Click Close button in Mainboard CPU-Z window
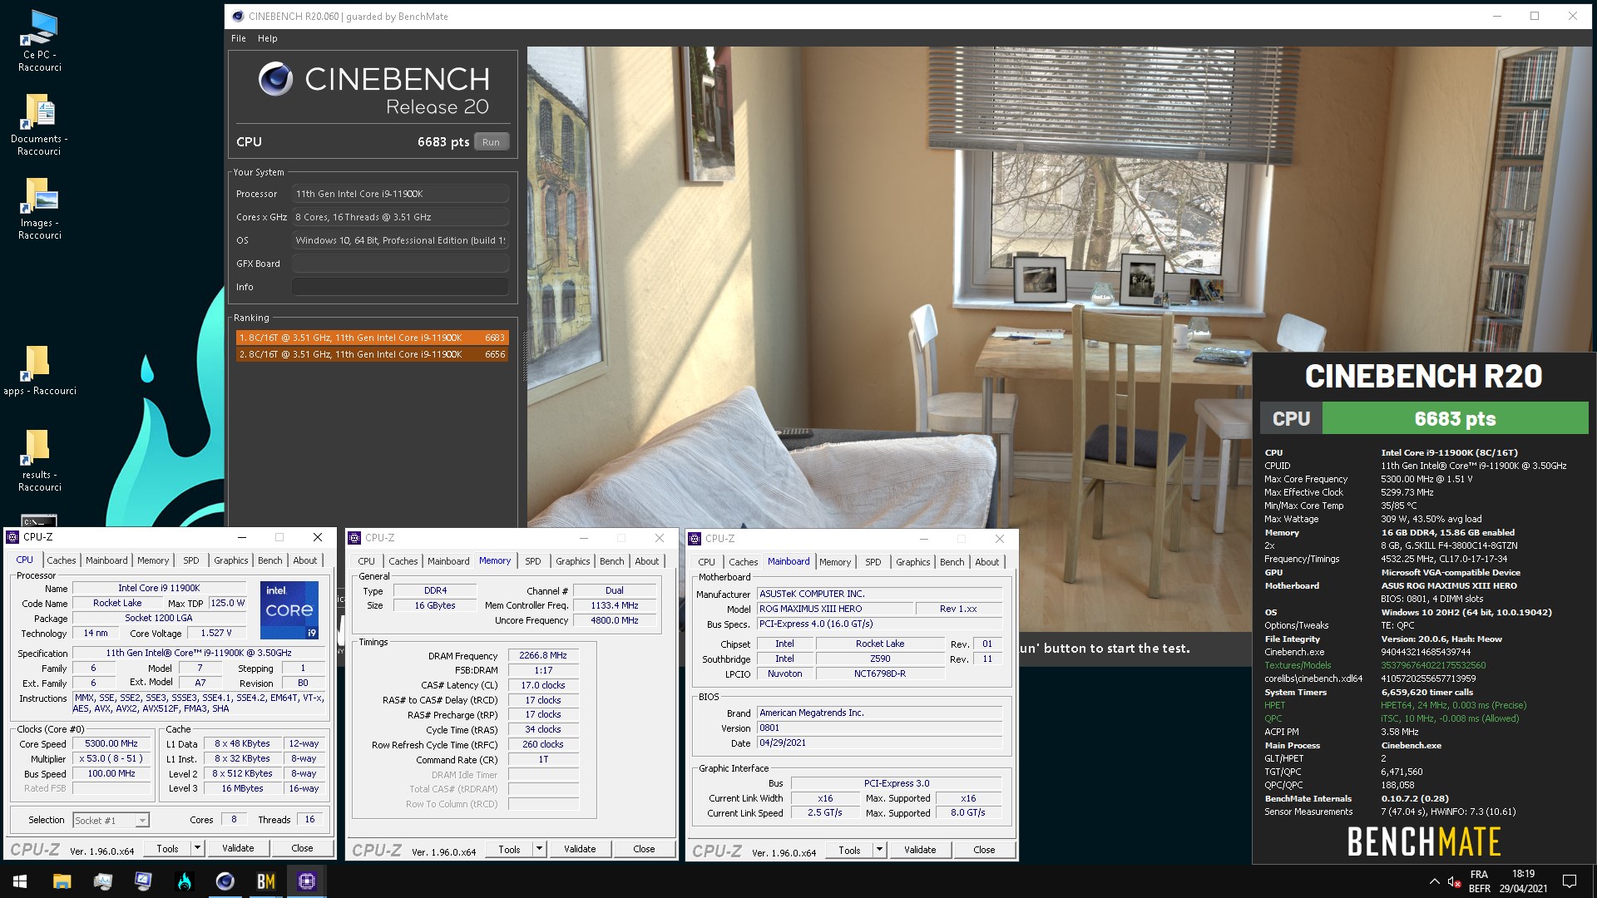 pos(984,850)
